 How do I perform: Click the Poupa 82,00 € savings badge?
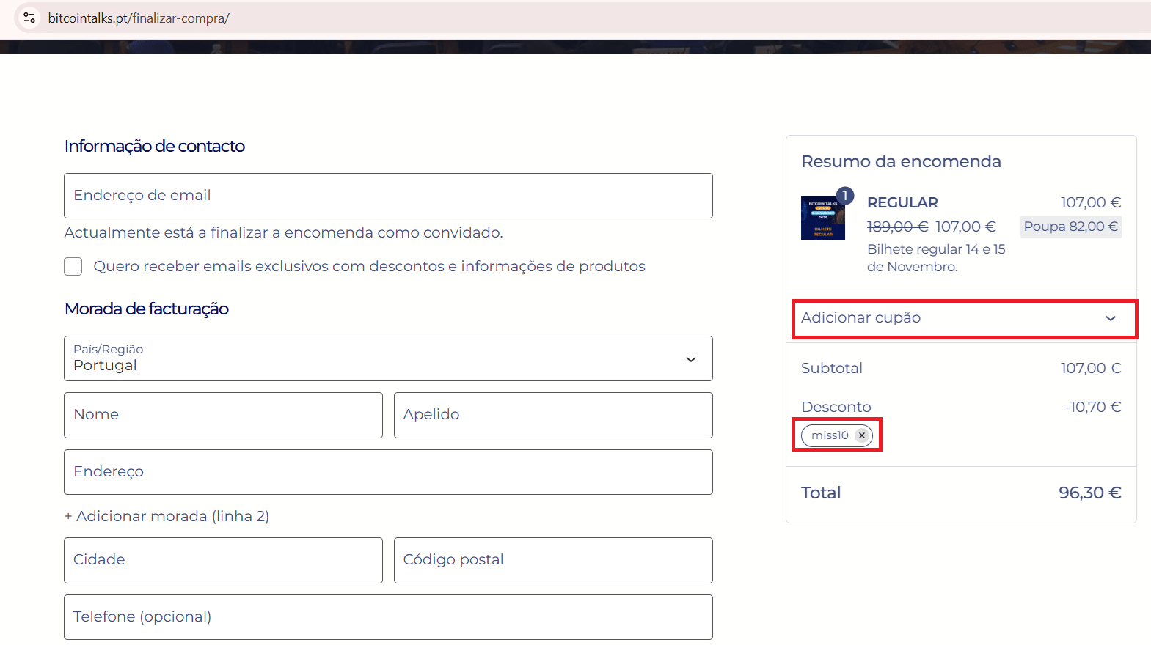1070,227
